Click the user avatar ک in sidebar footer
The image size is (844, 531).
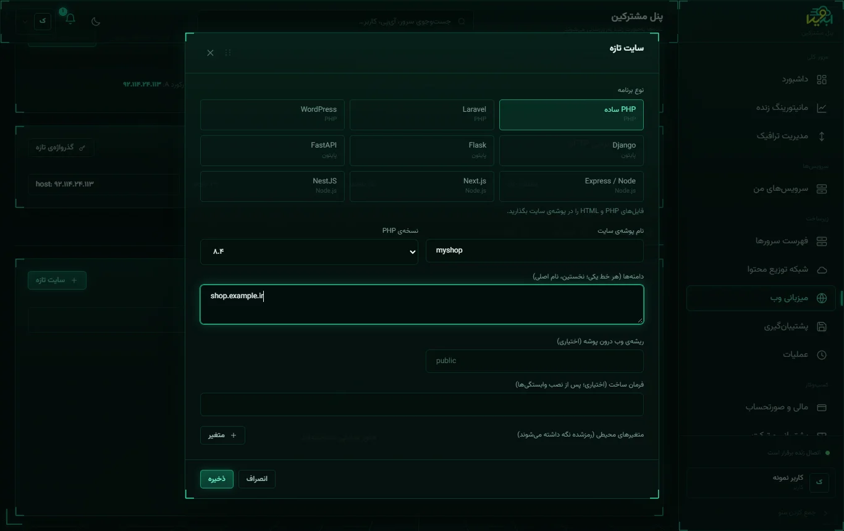[819, 482]
